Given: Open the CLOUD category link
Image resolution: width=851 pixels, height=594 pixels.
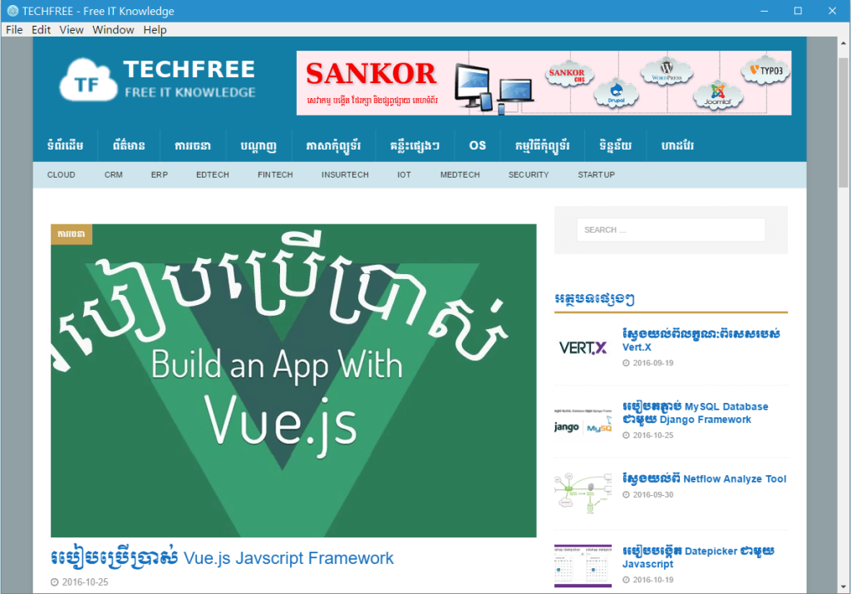Looking at the screenshot, I should tap(61, 174).
